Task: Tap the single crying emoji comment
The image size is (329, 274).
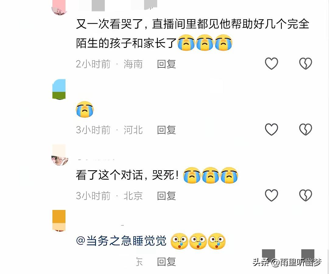Action: point(85,109)
